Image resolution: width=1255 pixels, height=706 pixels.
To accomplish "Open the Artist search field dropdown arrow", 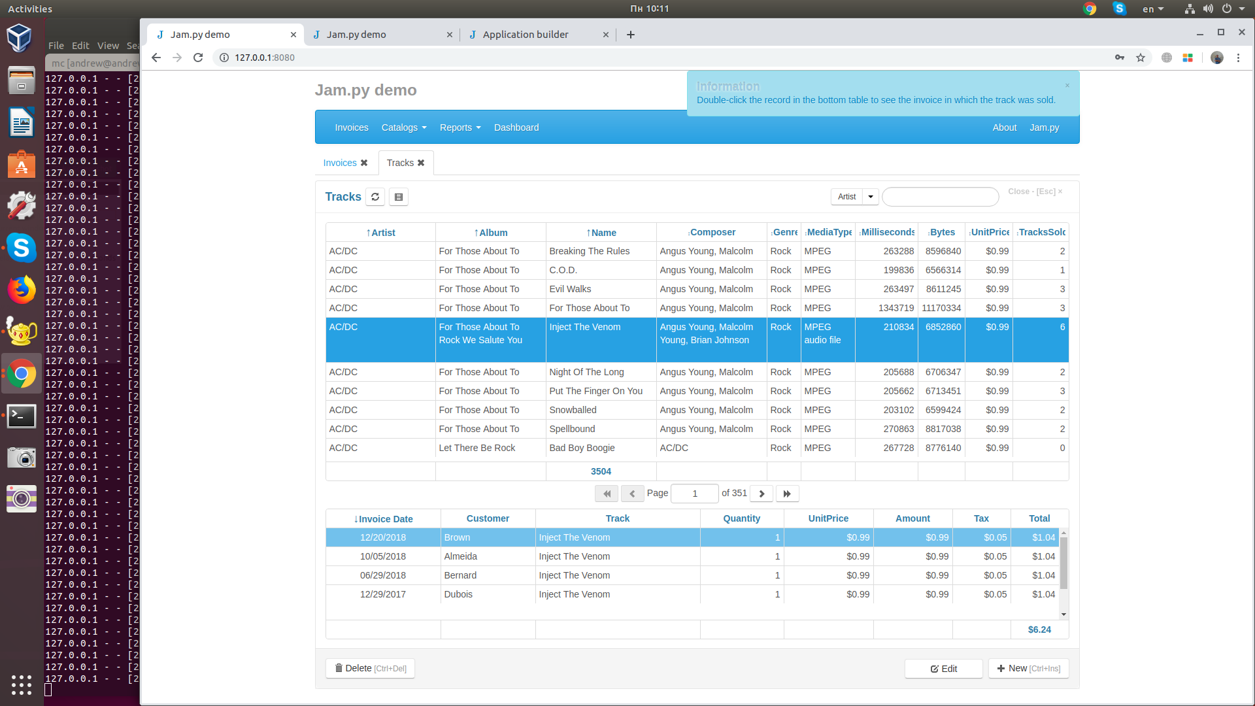I will tap(871, 197).
